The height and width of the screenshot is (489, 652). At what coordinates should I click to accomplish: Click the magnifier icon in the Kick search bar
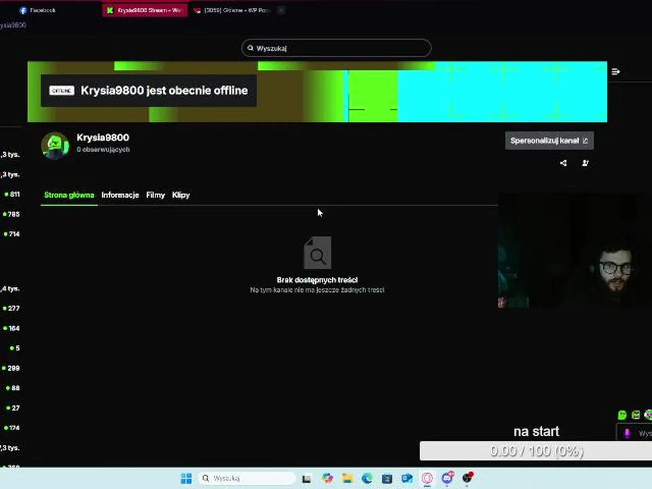pos(251,48)
